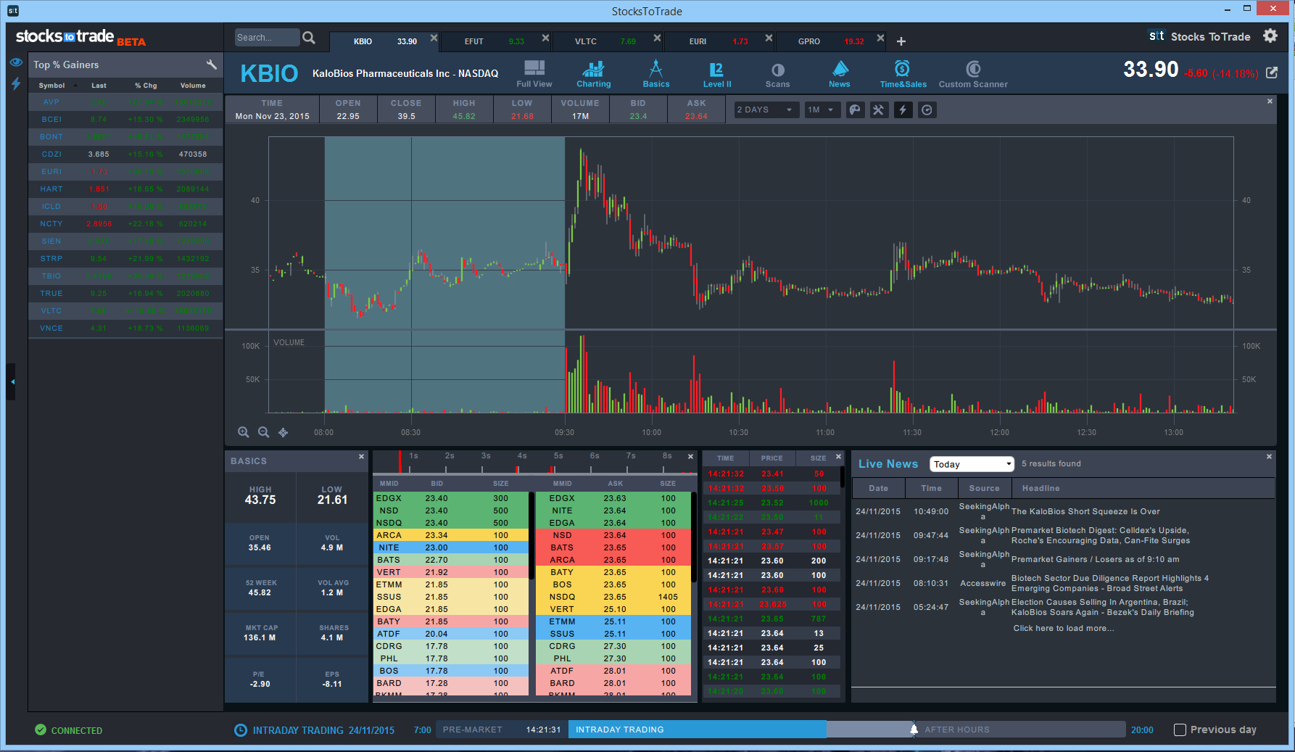Click the lightning bolt sidebar icon
Viewport: 1295px width, 752px height.
[x=16, y=83]
